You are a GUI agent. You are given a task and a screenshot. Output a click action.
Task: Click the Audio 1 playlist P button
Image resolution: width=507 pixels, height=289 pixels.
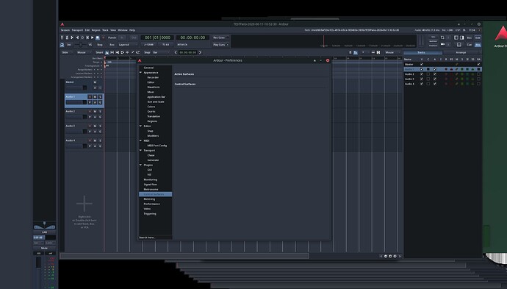[x=90, y=102]
